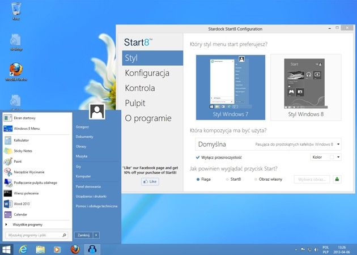Open Grzegorz user folder link

pos(82,127)
